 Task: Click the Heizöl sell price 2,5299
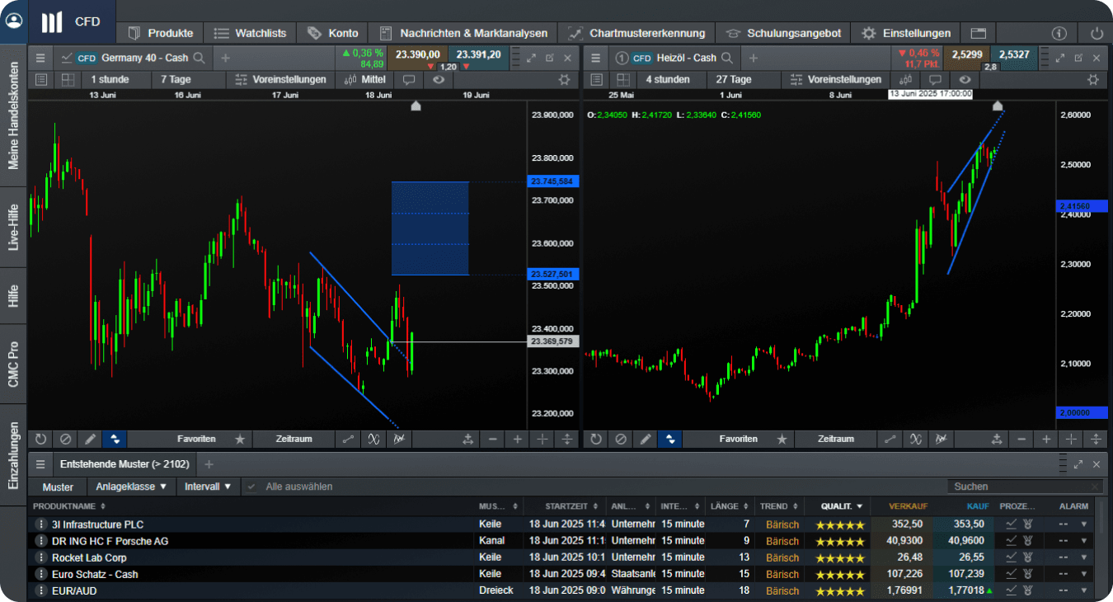tap(967, 54)
